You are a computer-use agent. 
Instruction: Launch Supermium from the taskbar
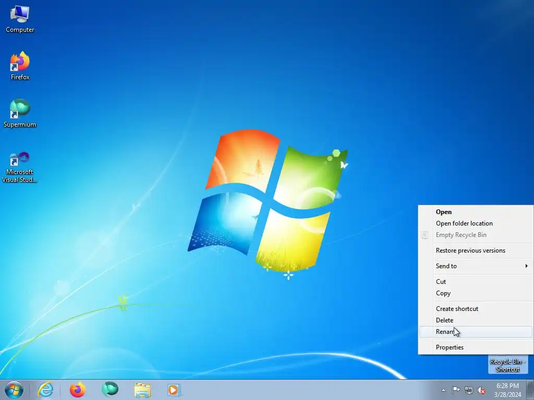[110, 390]
